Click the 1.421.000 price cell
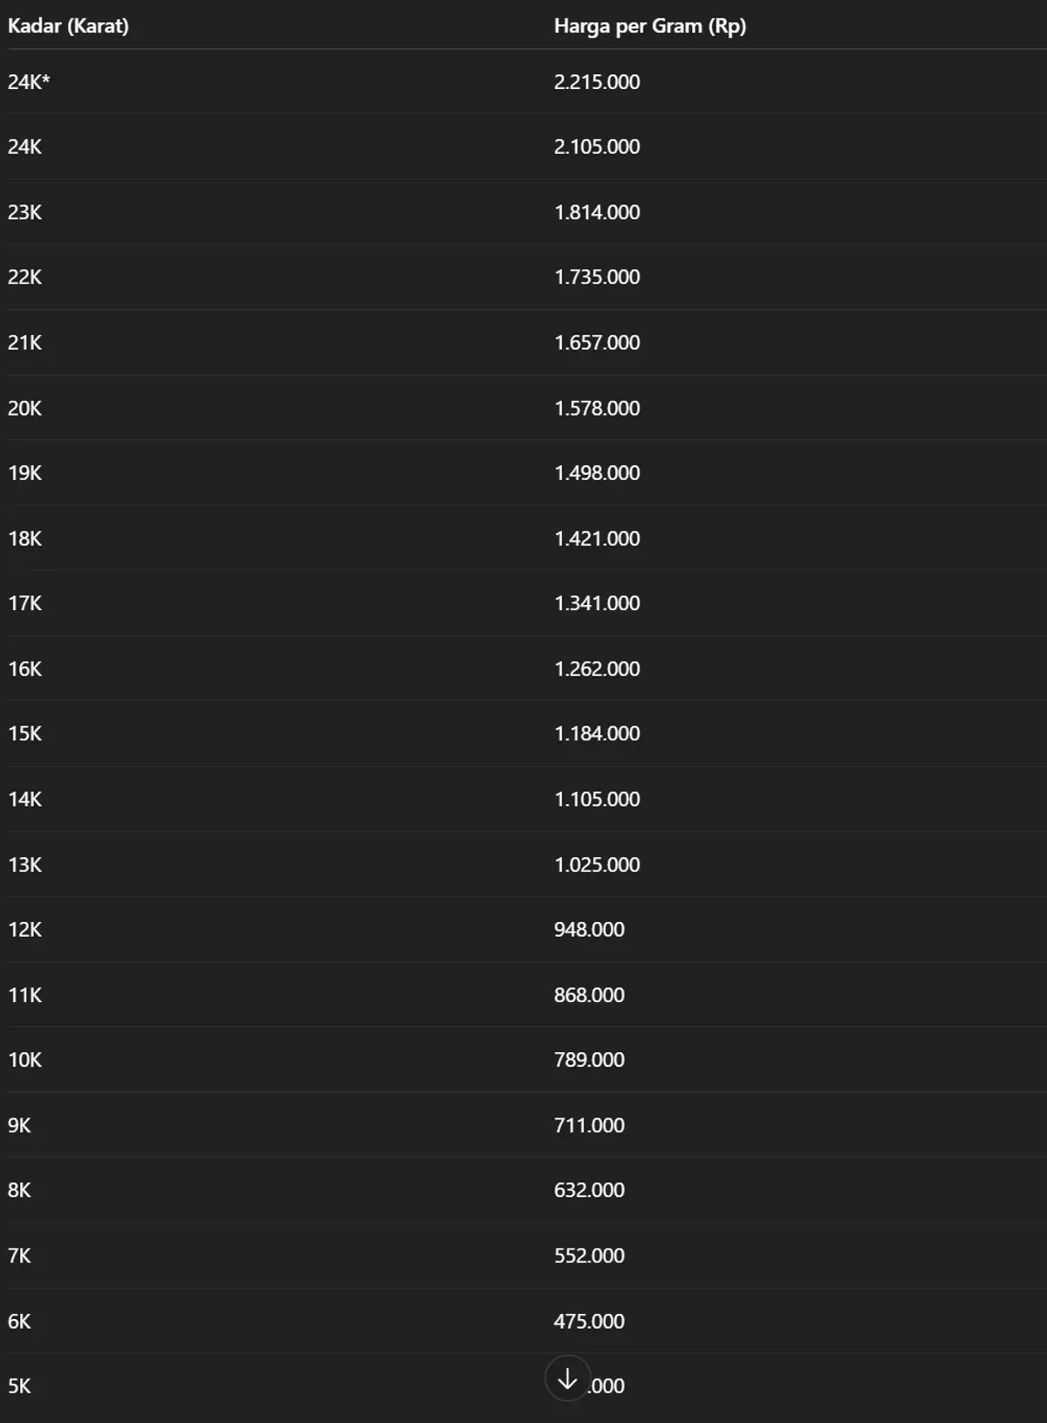This screenshot has height=1423, width=1047. (x=597, y=539)
